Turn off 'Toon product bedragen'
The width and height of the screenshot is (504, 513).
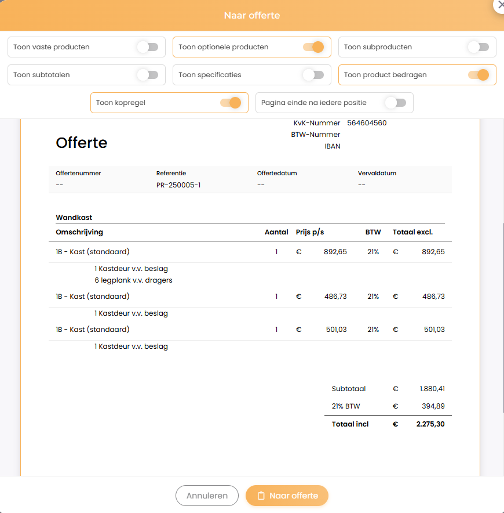(478, 75)
